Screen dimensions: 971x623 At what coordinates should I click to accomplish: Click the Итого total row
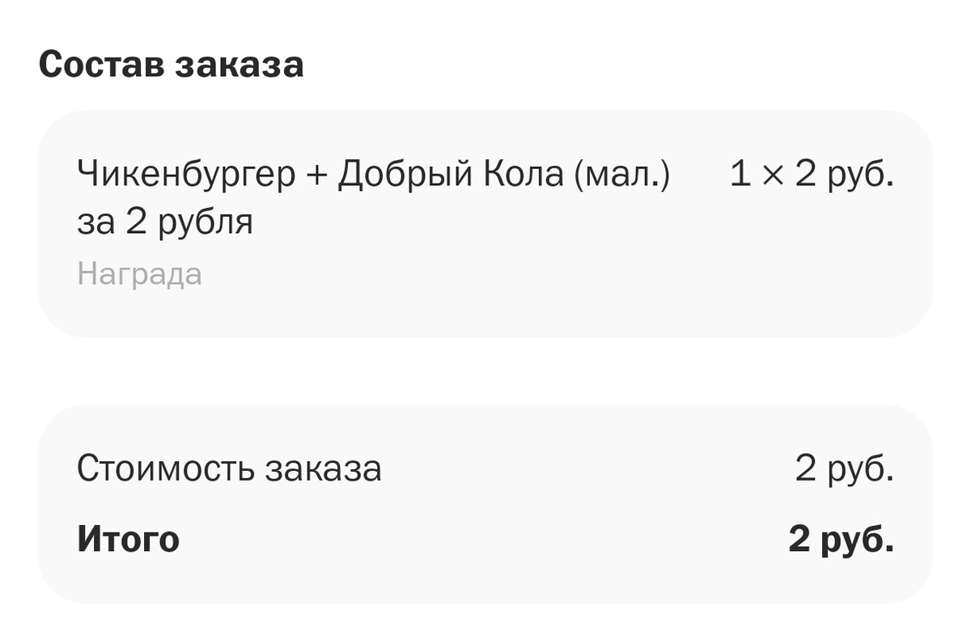click(x=485, y=540)
